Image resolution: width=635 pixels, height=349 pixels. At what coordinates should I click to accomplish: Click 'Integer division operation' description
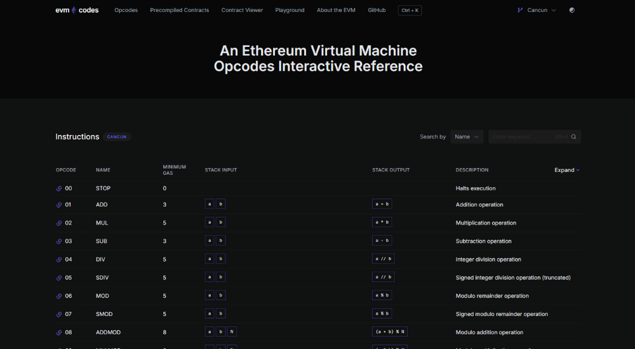pyautogui.click(x=488, y=260)
